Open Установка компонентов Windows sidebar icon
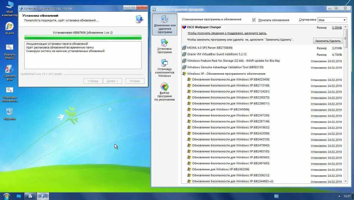This screenshot has width=354, height=200. click(x=165, y=68)
